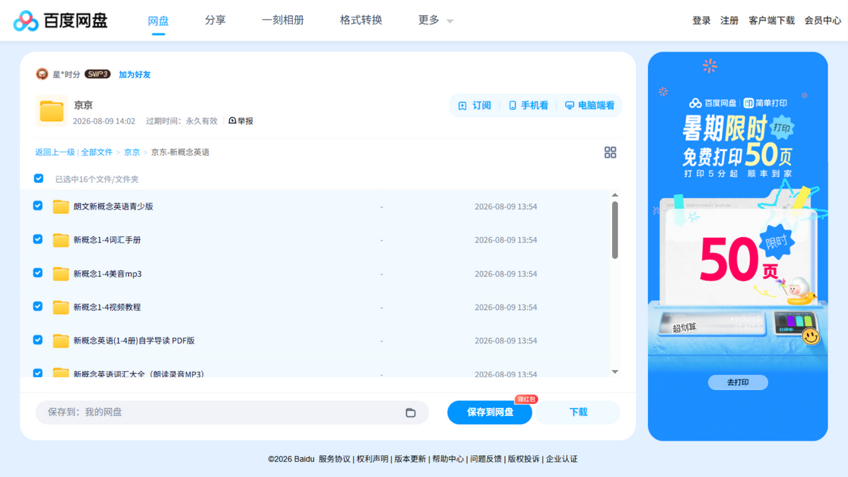Open folder name 新概念1-4美音mp3

pos(108,274)
